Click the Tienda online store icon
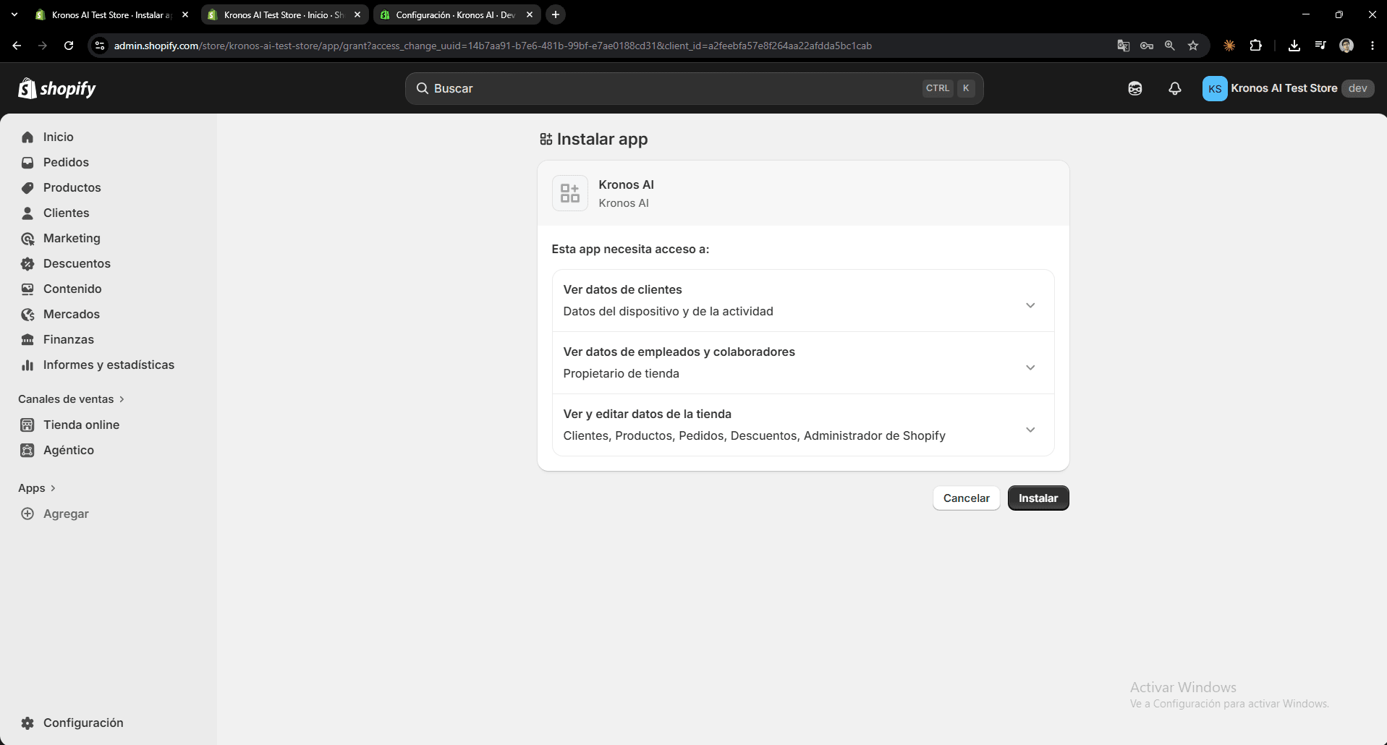This screenshot has width=1387, height=745. click(27, 425)
